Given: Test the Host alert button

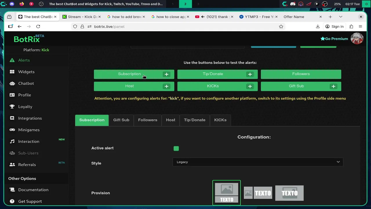Looking at the screenshot, I should coord(134,86).
